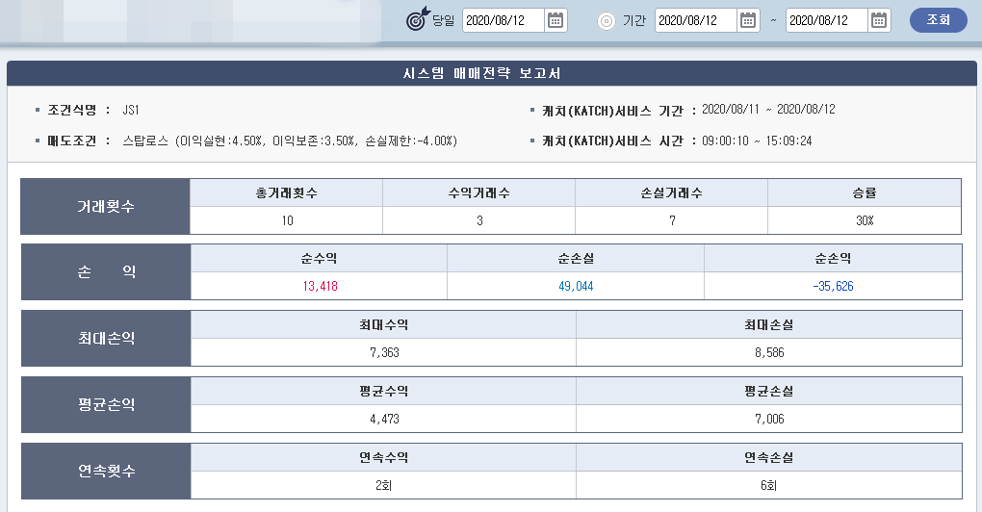Click the 평균손익 row header
982x512 pixels.
point(106,405)
